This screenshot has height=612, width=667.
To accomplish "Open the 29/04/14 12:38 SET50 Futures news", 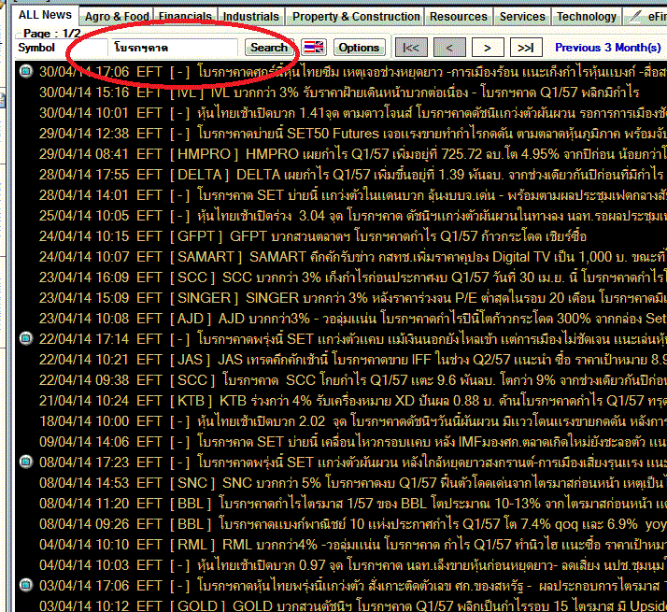I will [340, 134].
